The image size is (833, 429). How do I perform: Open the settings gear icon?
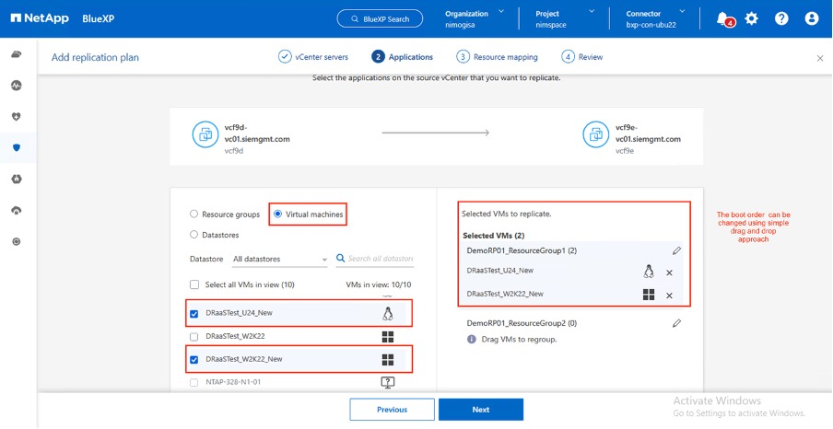[x=752, y=18]
